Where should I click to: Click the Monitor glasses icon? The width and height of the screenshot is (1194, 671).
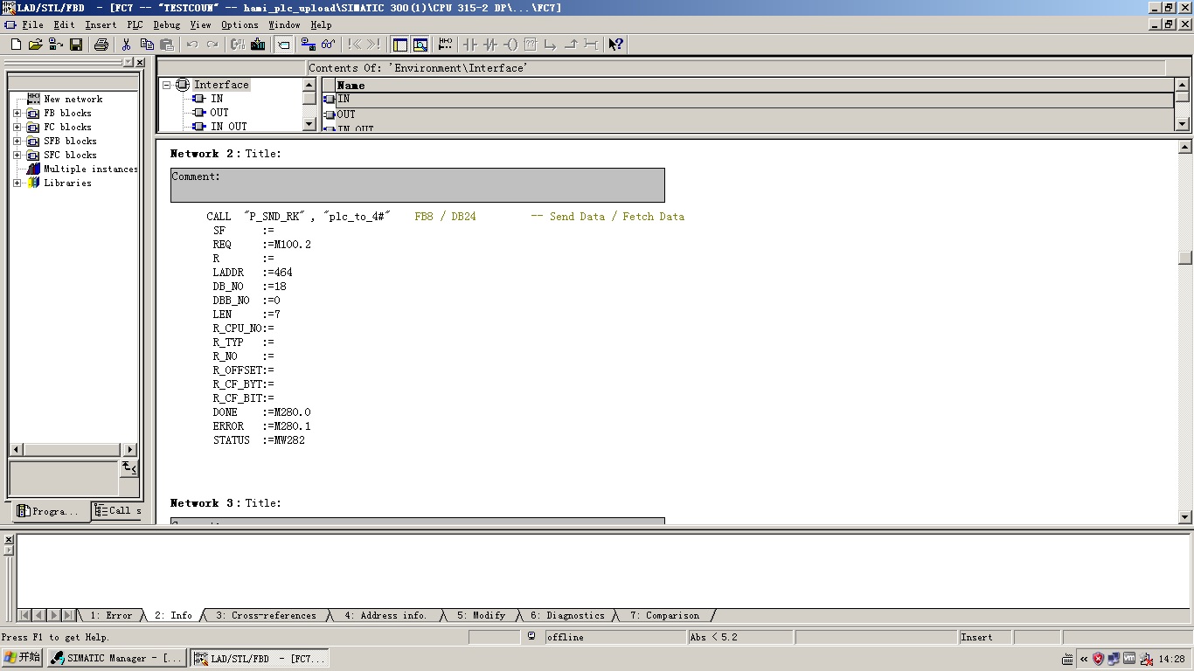(x=328, y=45)
